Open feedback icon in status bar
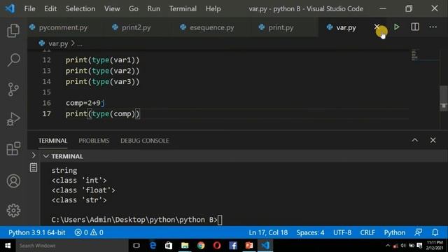This screenshot has width=448, height=252. (419, 232)
